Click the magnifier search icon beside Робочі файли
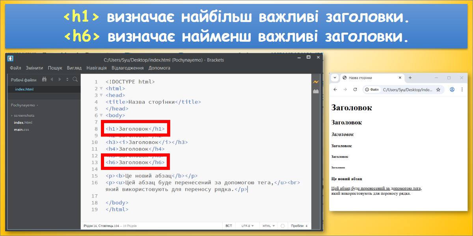This screenshot has height=236, width=473. (75, 79)
